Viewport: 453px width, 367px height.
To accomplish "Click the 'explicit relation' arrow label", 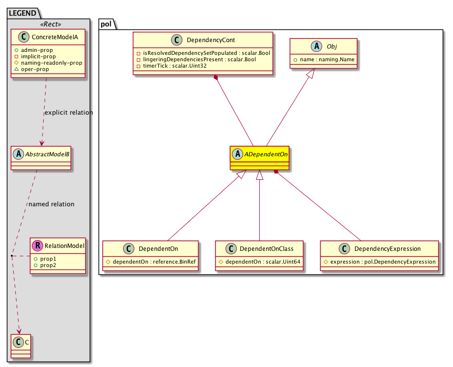I will coord(68,113).
